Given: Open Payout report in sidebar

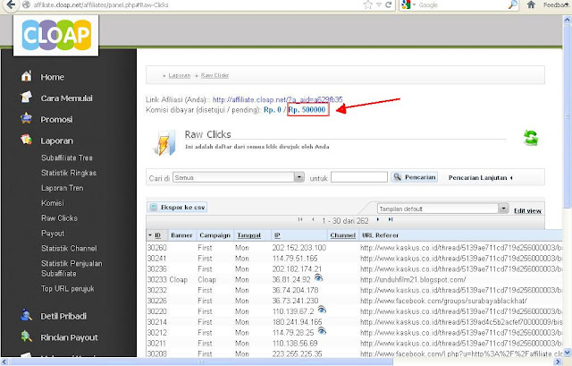Looking at the screenshot, I should [53, 233].
